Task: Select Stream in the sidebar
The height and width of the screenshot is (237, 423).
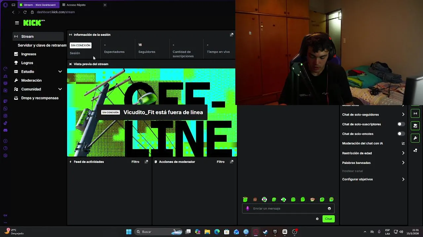Action: click(x=38, y=37)
